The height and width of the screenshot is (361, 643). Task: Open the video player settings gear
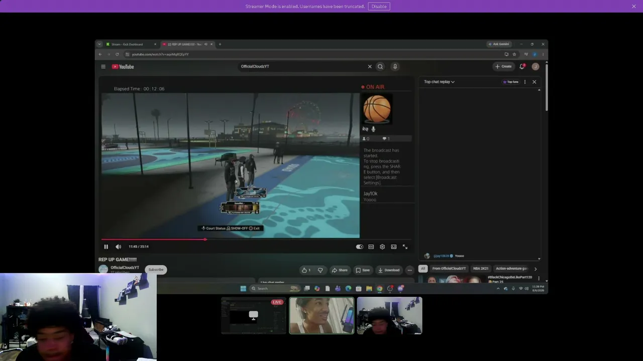[382, 247]
